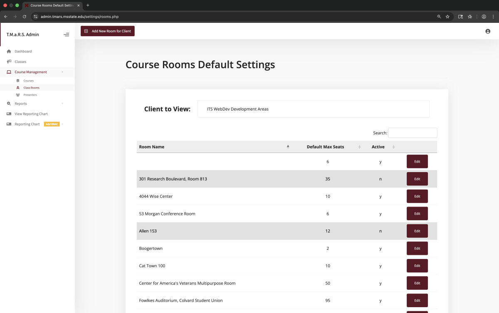Open Reports via its magnifier icon

pos(8,104)
